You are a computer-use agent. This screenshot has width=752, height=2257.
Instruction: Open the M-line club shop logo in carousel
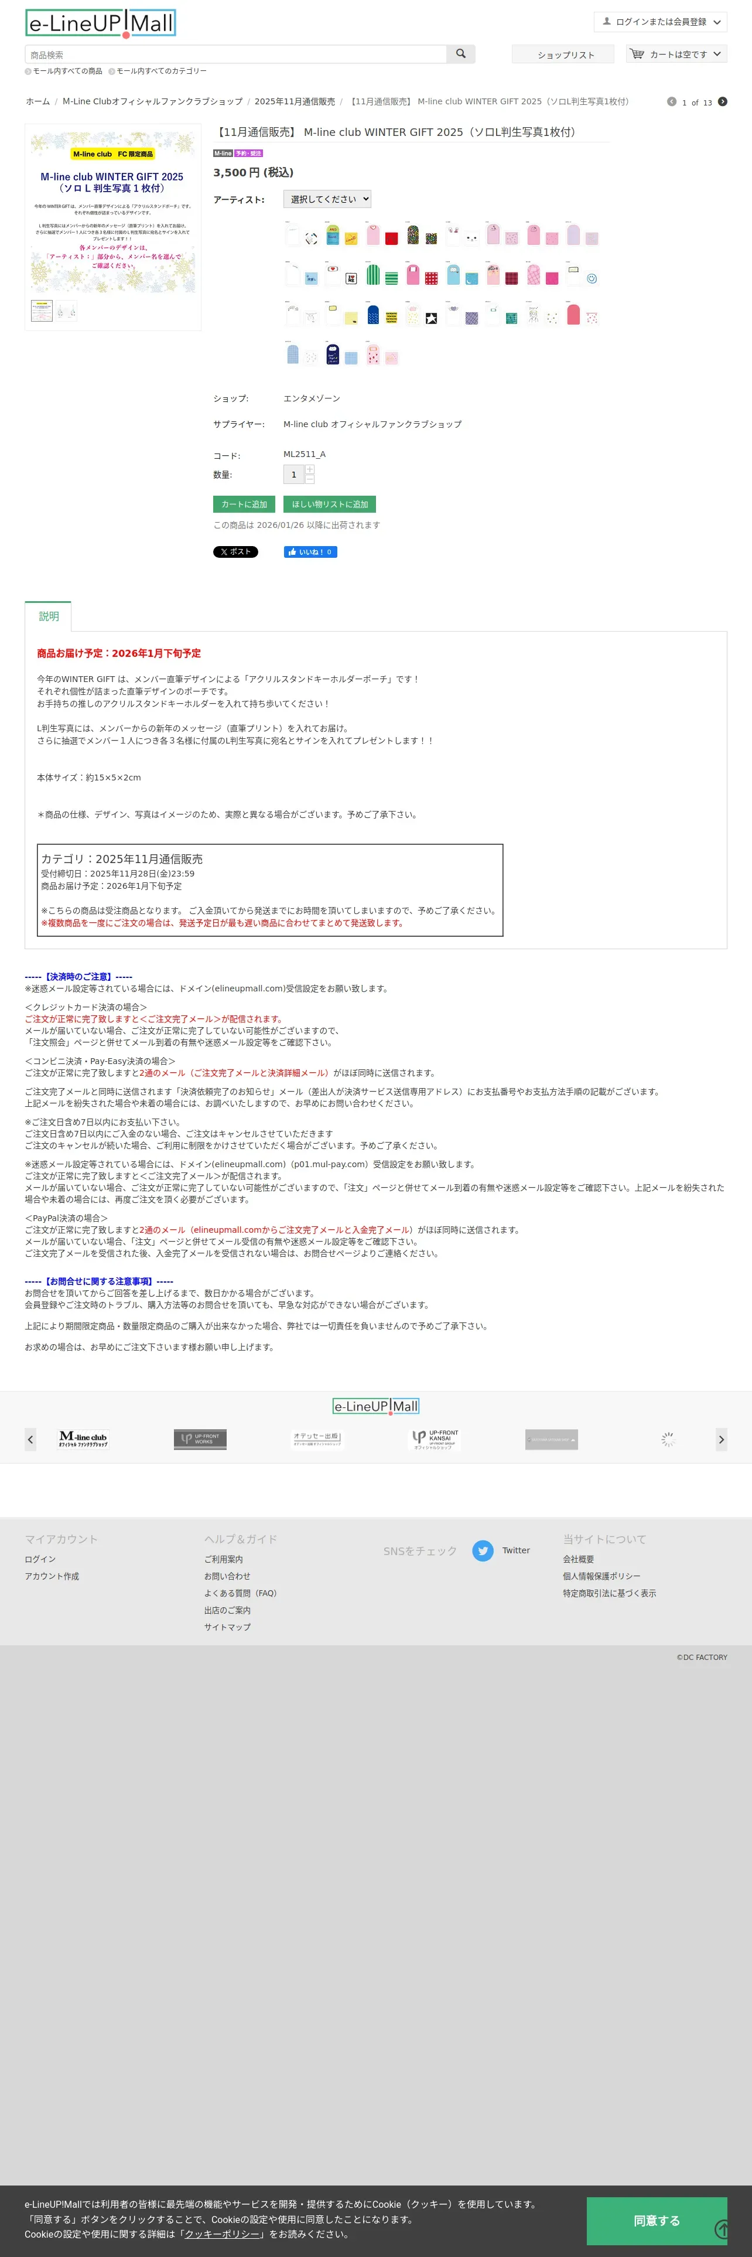pos(83,1438)
